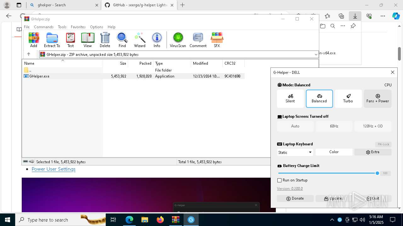Viewport: 403px width, 226px height.
Task: Toggle keyboard FN-Lock
Action: [383, 144]
